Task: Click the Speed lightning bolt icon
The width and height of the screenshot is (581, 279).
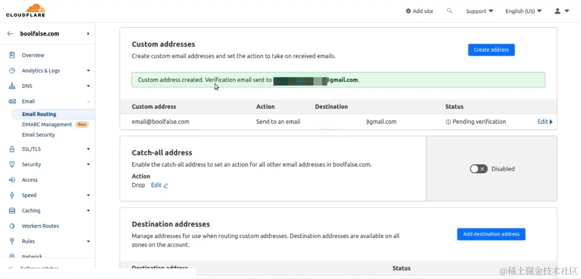Action: (x=12, y=195)
